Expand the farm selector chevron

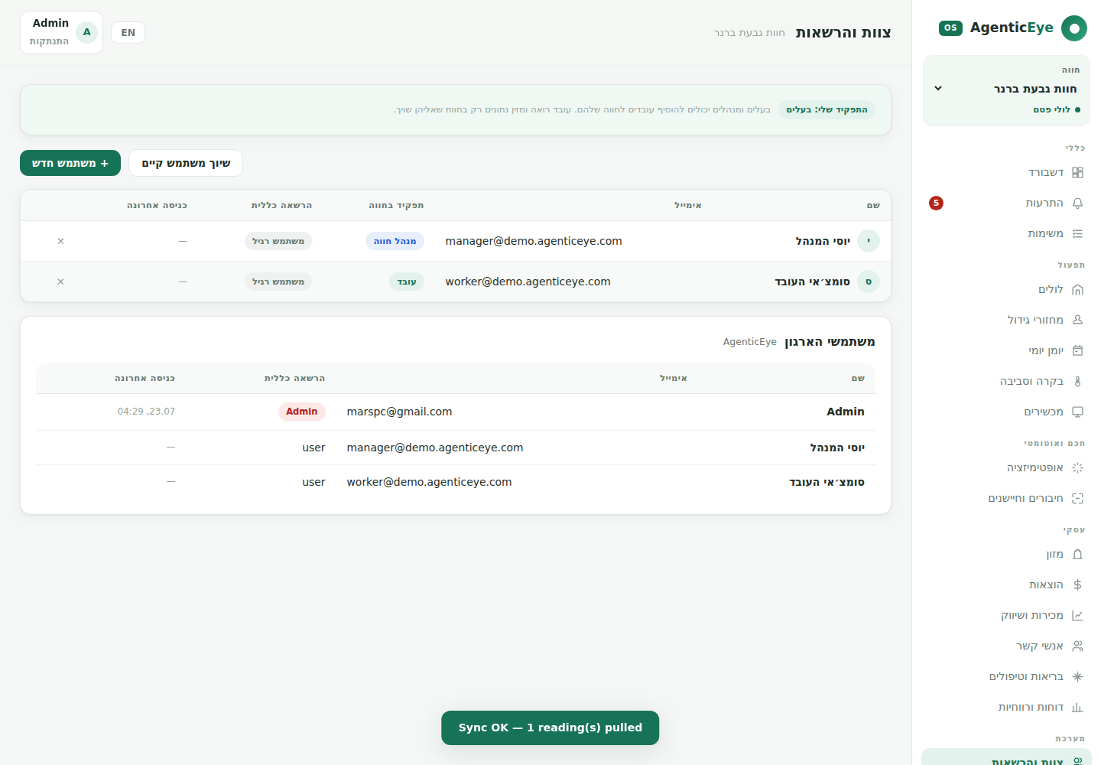pos(938,89)
